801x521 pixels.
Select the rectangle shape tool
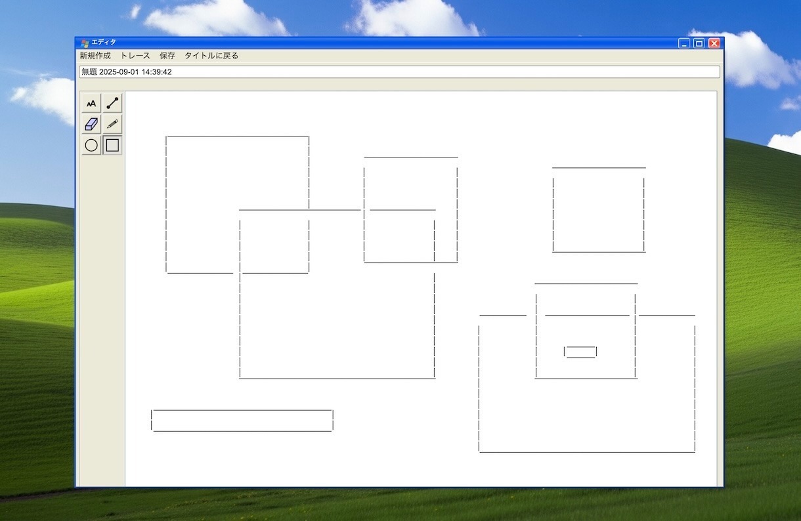112,145
